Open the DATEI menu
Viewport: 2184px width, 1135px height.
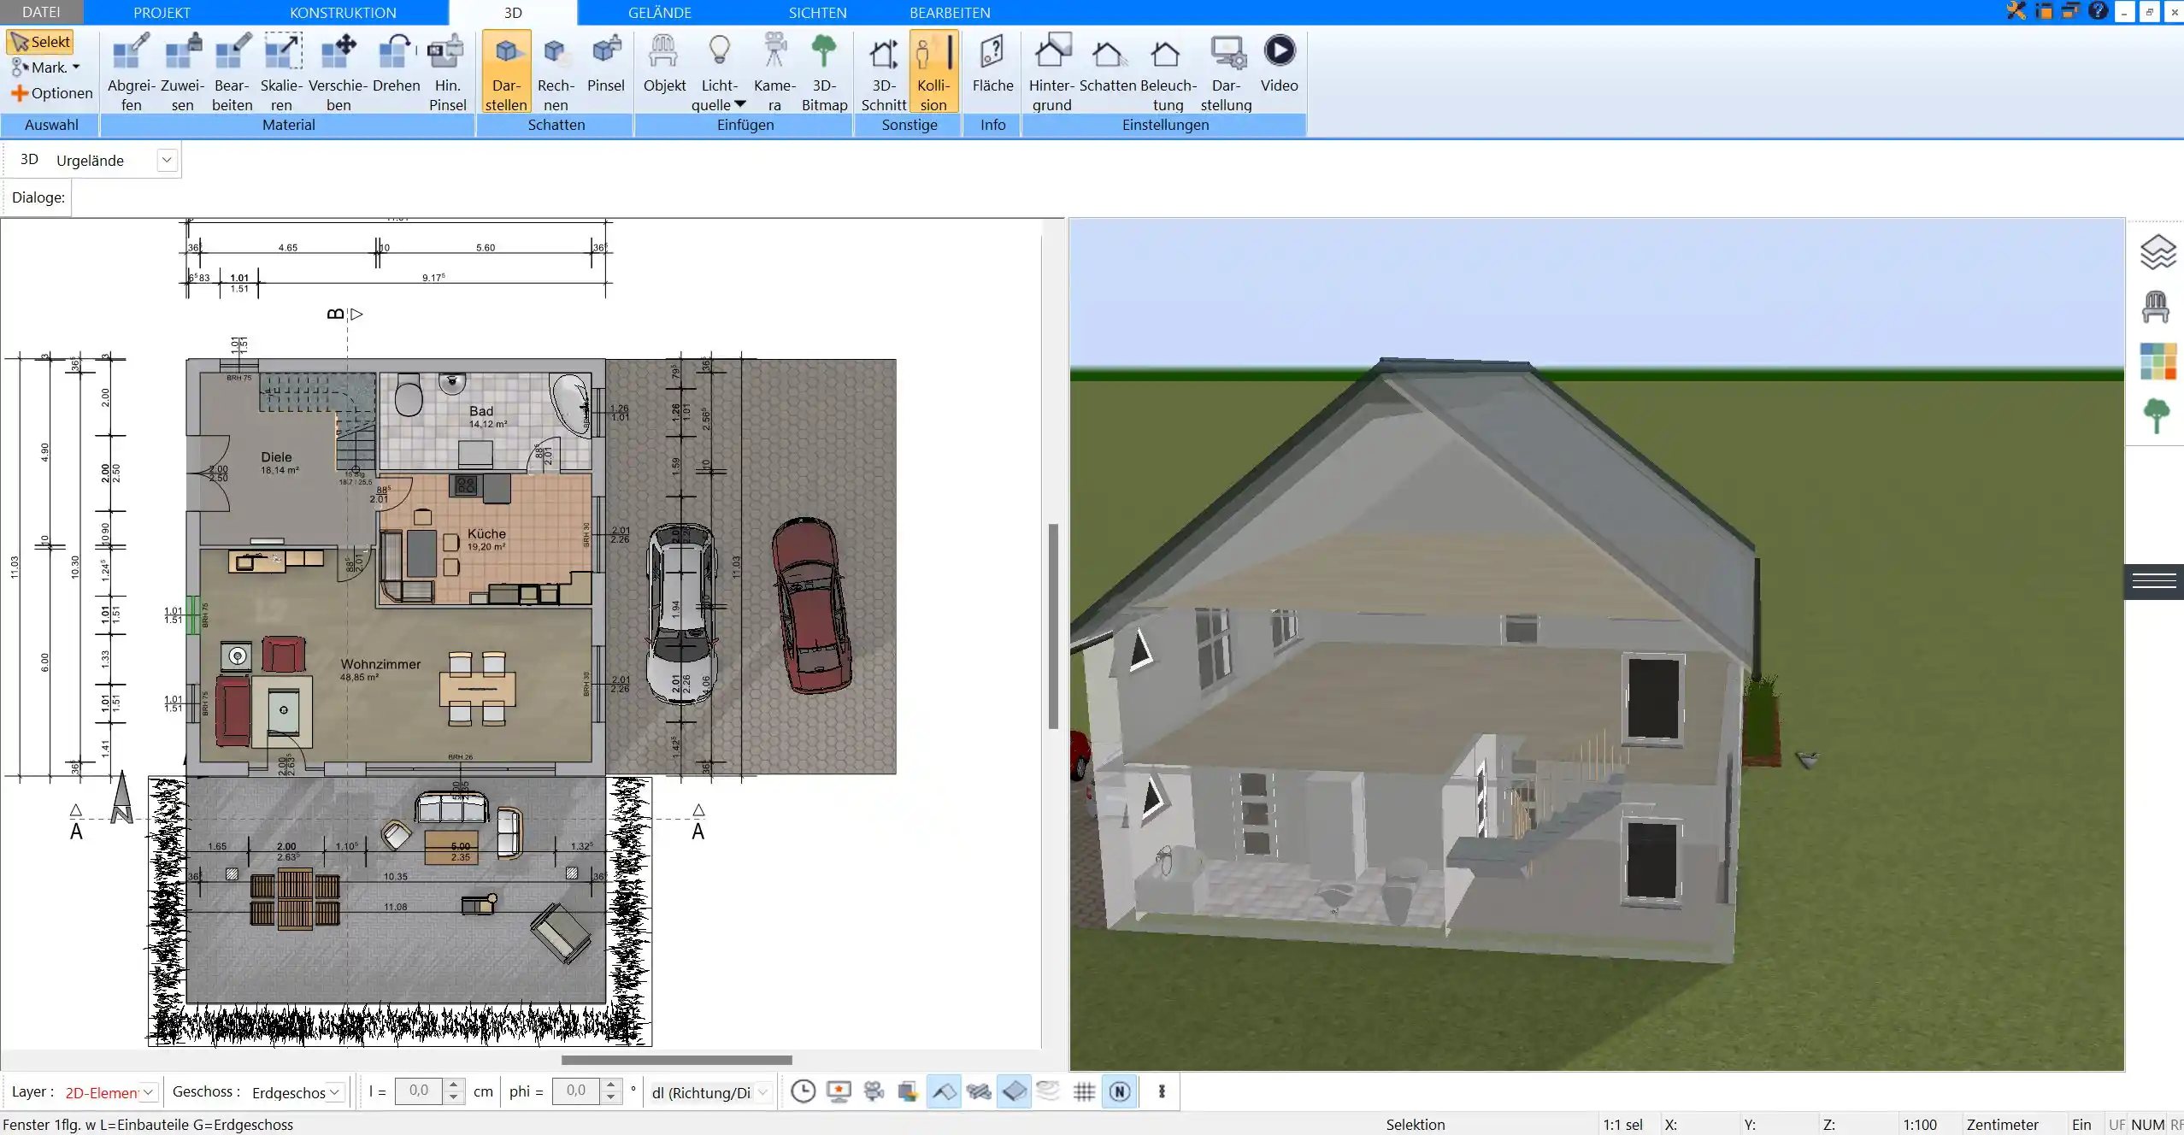[x=41, y=12]
